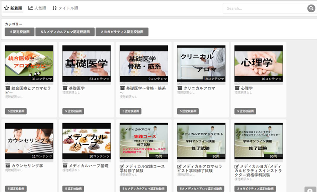Viewport: 317px width, 192px height.
Task: Sort by タイトル順 tab
Action: click(65, 8)
